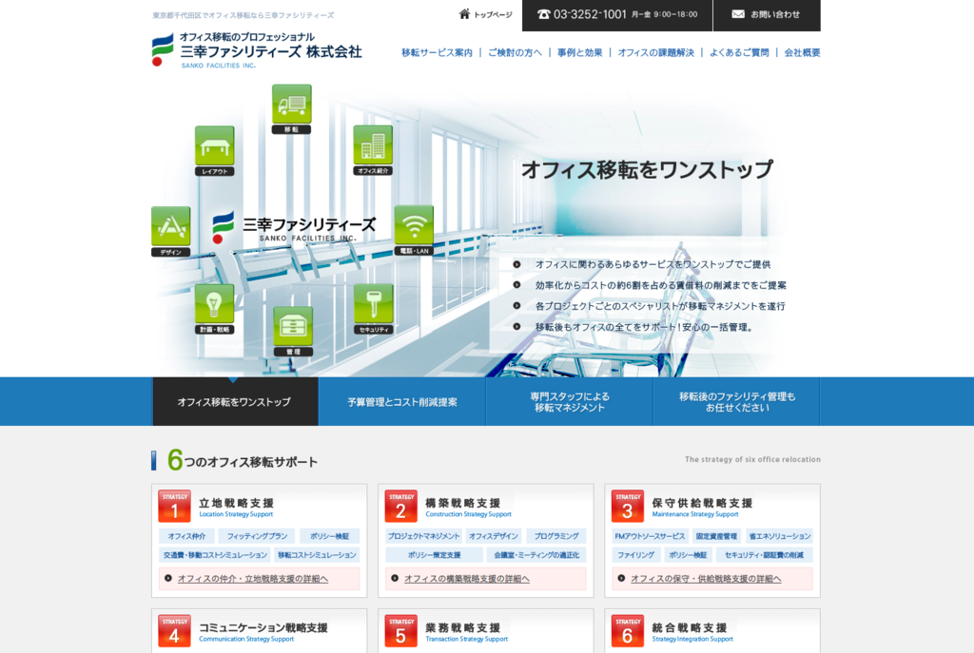Viewport: 974px width, 653px height.
Task: Click the 立地戦略支援 heading
Action: [x=236, y=503]
